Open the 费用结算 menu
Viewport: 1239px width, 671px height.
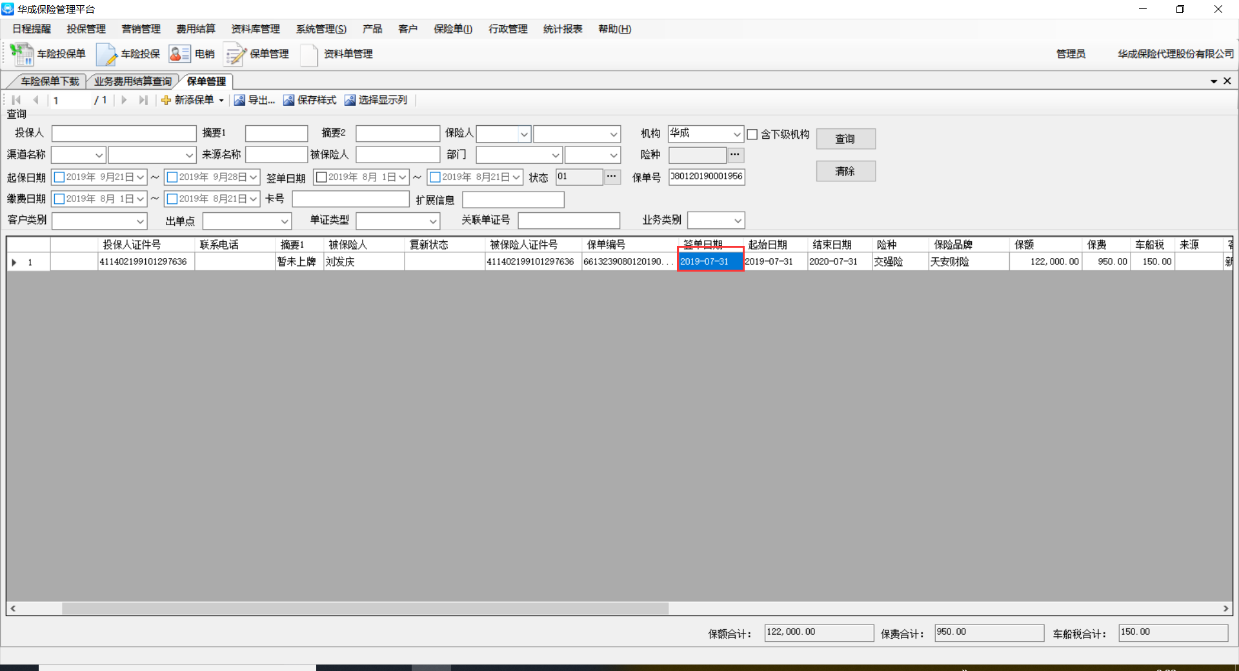196,29
